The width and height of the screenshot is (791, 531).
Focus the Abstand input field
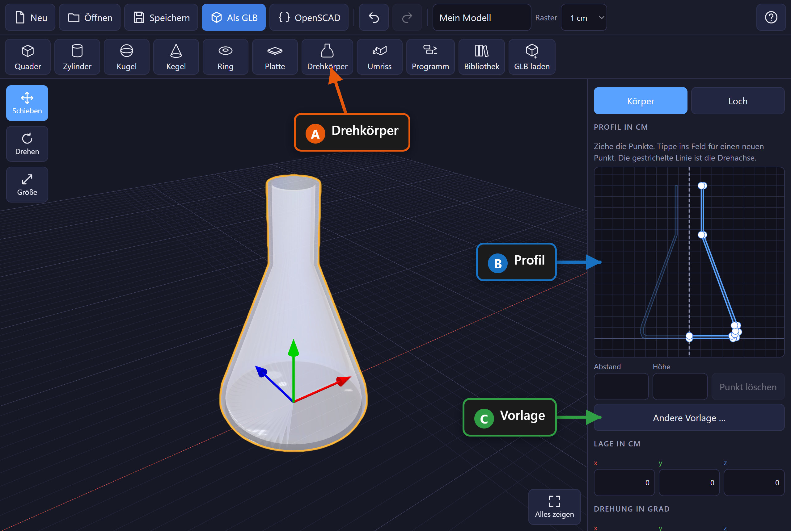click(621, 387)
